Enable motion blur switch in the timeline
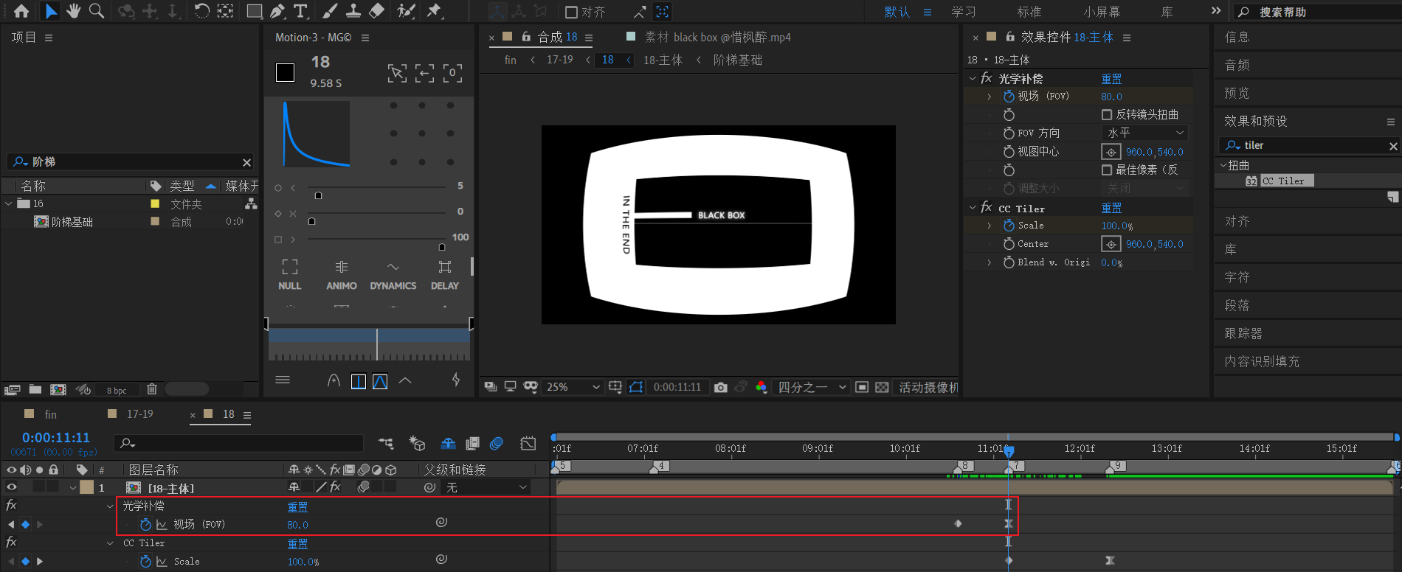Viewport: 1402px width, 572px height. 497,443
